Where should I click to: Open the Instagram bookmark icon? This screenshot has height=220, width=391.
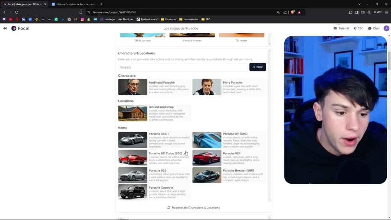point(82,19)
